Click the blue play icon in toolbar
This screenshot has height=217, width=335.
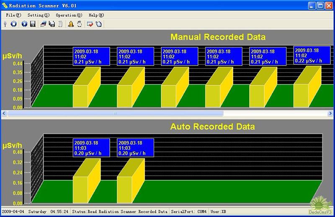click(24, 24)
